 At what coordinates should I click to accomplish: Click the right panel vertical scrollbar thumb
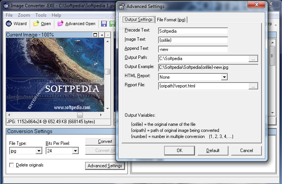(272, 56)
